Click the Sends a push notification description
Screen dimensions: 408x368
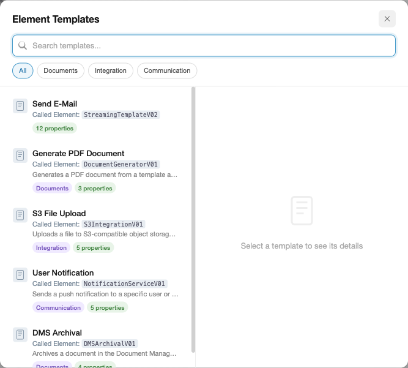[105, 294]
